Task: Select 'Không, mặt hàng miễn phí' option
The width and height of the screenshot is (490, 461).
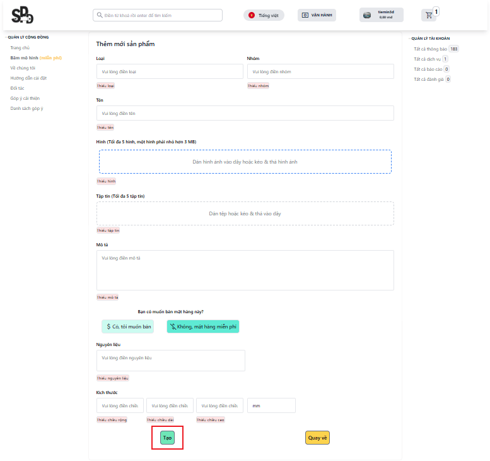Action: 203,326
